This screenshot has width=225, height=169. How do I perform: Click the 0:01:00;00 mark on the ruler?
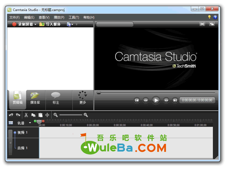click(201, 125)
